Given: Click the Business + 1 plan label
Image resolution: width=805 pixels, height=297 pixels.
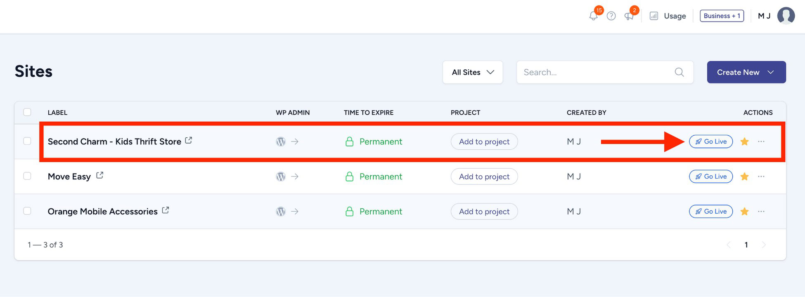Looking at the screenshot, I should click(x=722, y=16).
